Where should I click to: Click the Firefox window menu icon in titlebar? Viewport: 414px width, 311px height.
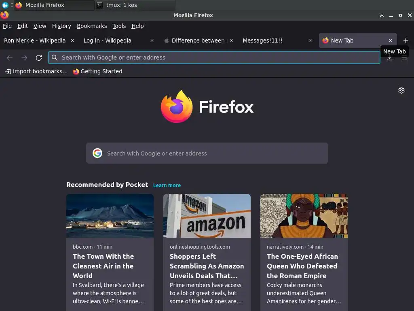coord(4,15)
